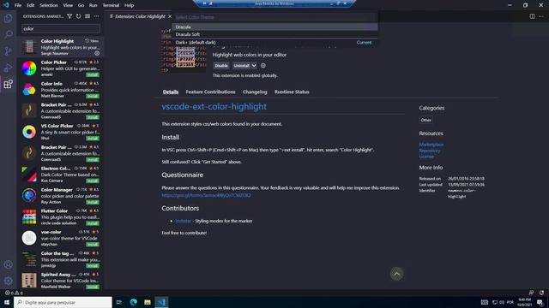Switch to Feature Contributions tab
Viewport: 549px width, 308px height.
[210, 92]
